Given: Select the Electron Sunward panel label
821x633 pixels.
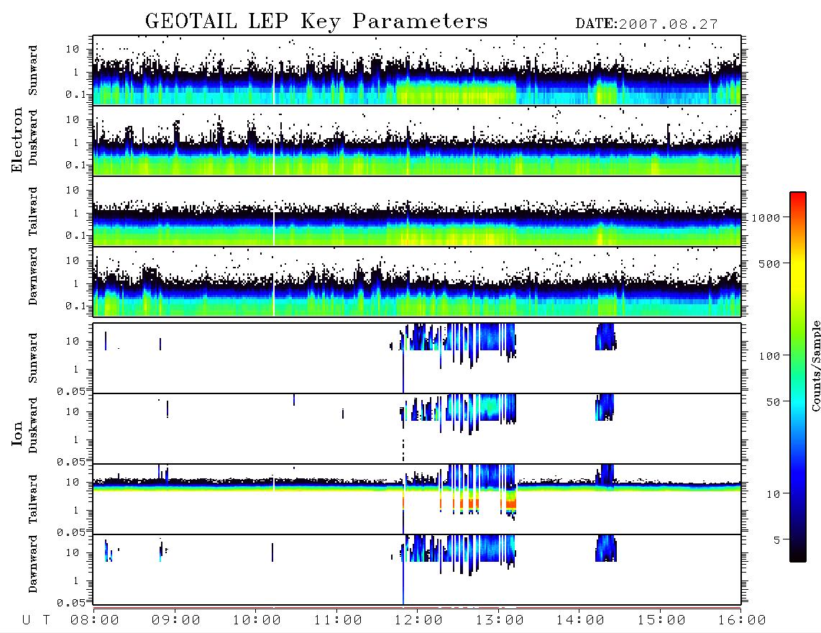Looking at the screenshot, I should pyautogui.click(x=33, y=70).
